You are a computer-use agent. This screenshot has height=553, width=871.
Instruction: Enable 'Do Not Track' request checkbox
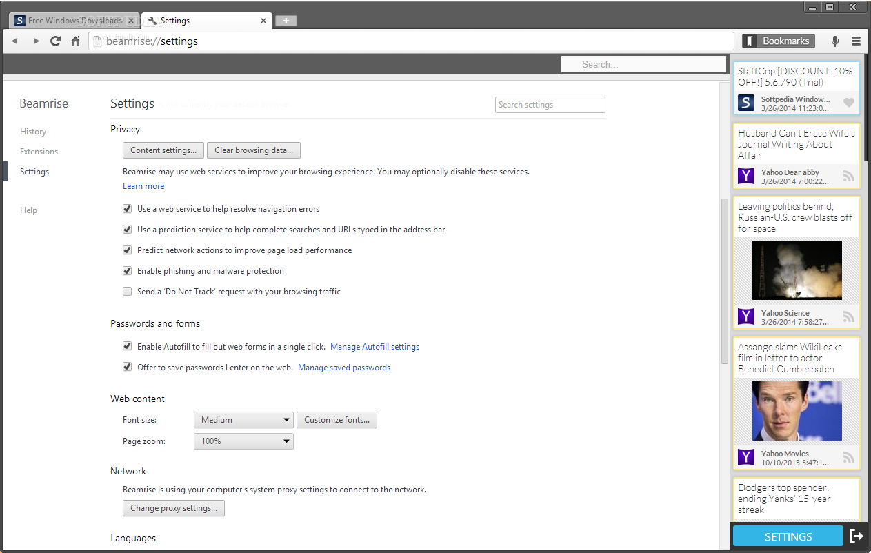(x=127, y=291)
